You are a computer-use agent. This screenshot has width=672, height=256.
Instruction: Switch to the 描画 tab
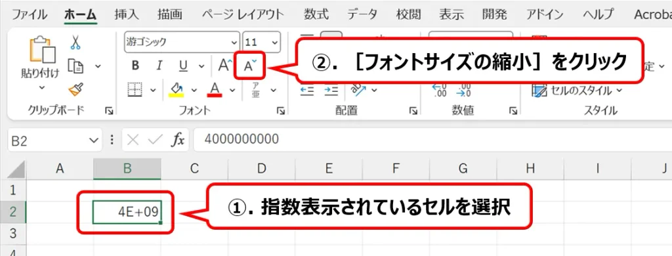[x=169, y=14]
